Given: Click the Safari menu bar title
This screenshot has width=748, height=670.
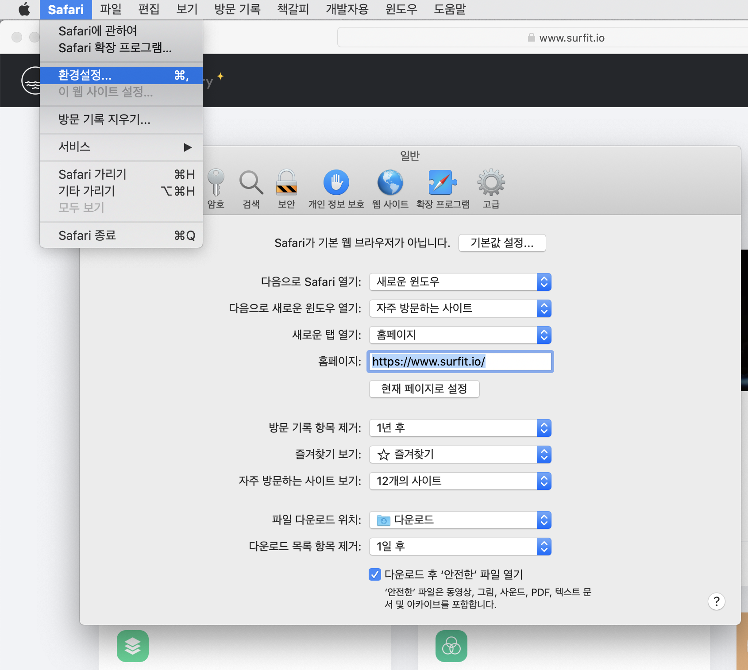Looking at the screenshot, I should [x=66, y=9].
